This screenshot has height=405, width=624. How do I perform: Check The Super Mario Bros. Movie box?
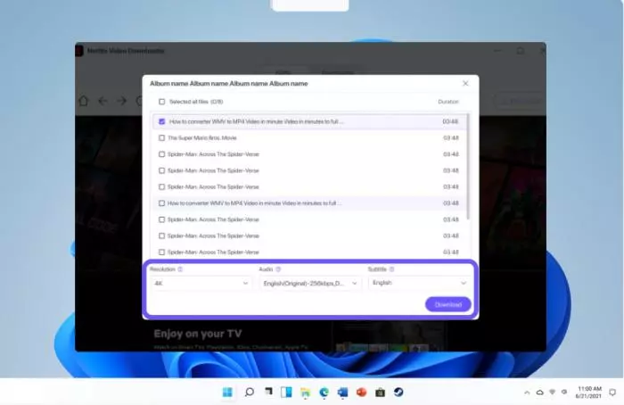coord(161,137)
